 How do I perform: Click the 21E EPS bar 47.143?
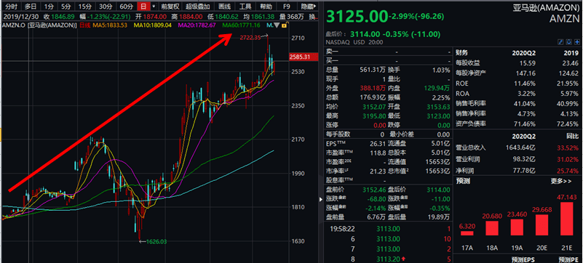click(567, 219)
